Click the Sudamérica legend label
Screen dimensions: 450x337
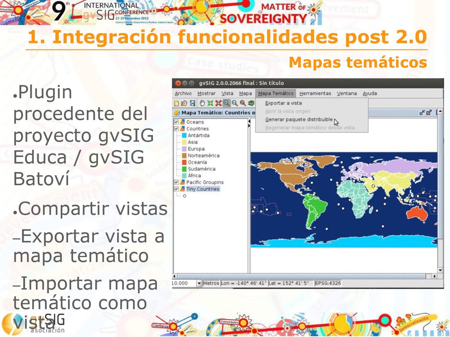coord(201,169)
